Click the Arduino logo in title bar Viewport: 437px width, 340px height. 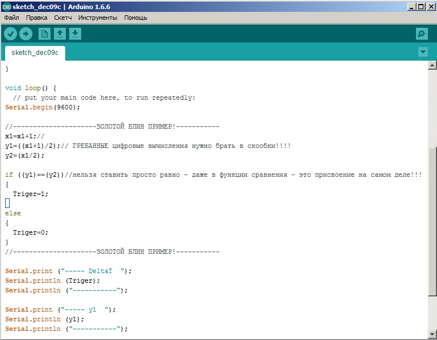click(6, 7)
